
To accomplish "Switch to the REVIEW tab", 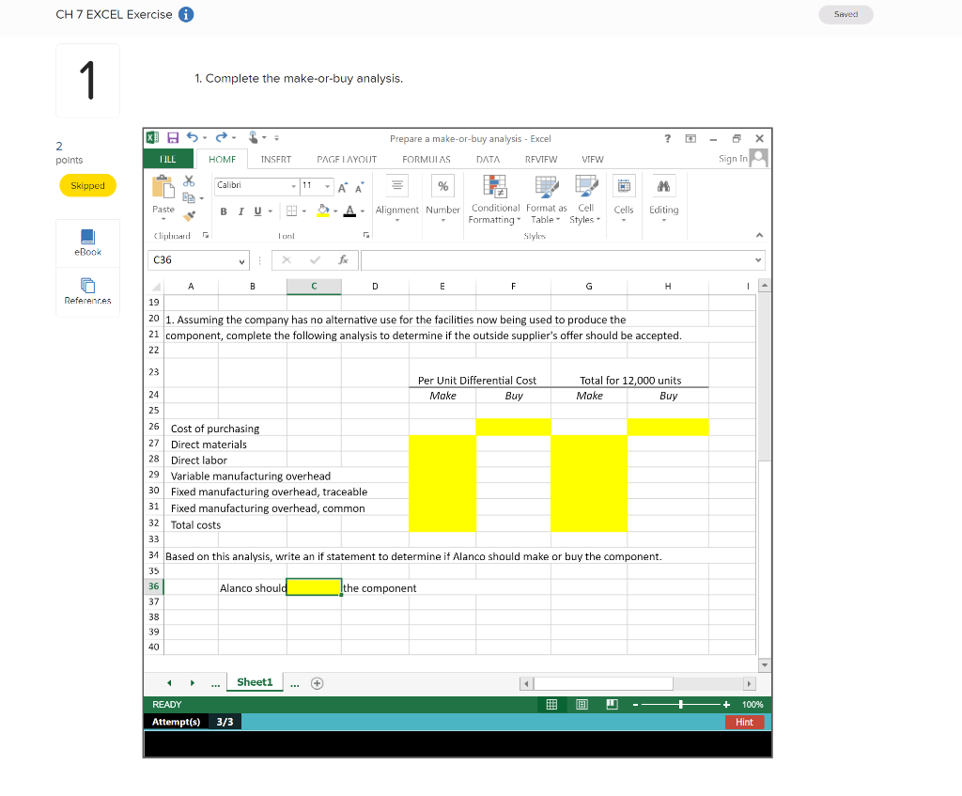I will (541, 159).
